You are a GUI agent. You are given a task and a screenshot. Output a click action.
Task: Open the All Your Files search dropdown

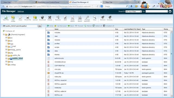(133, 11)
